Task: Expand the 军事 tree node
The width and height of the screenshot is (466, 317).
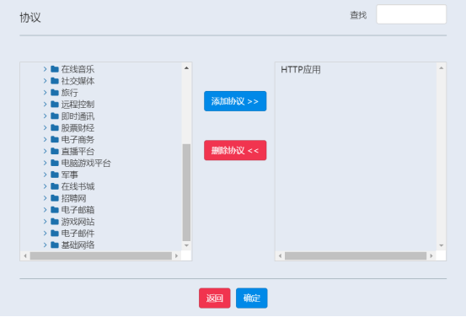Action: tap(45, 175)
